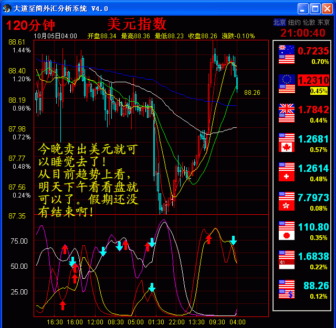Select the USD/CHF flag pair icon
Screen dimensions: 336x328
coord(287,172)
